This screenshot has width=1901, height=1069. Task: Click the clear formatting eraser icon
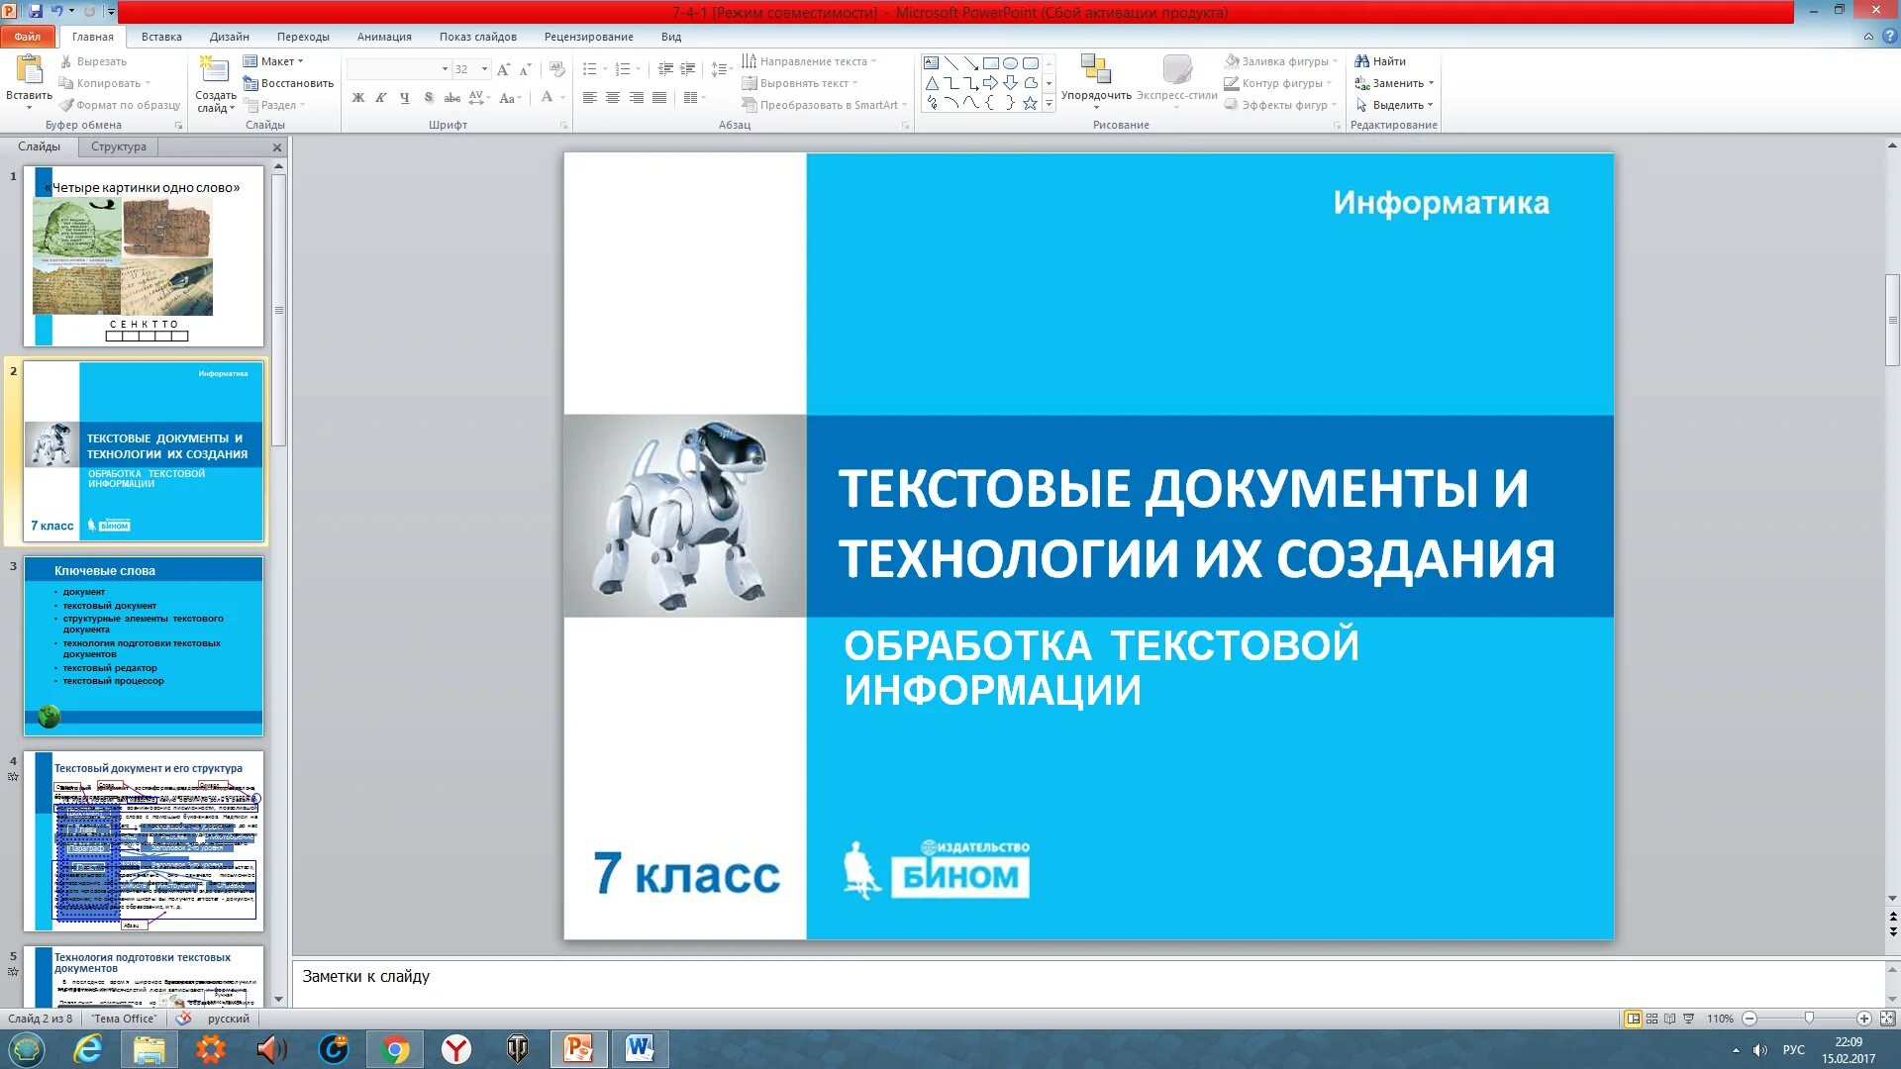pos(557,69)
